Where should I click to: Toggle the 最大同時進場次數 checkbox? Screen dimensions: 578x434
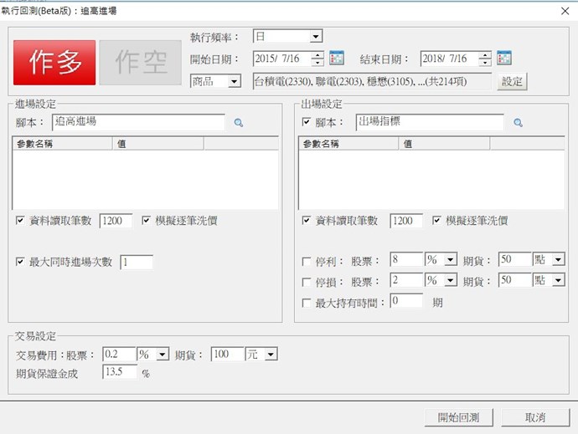20,263
